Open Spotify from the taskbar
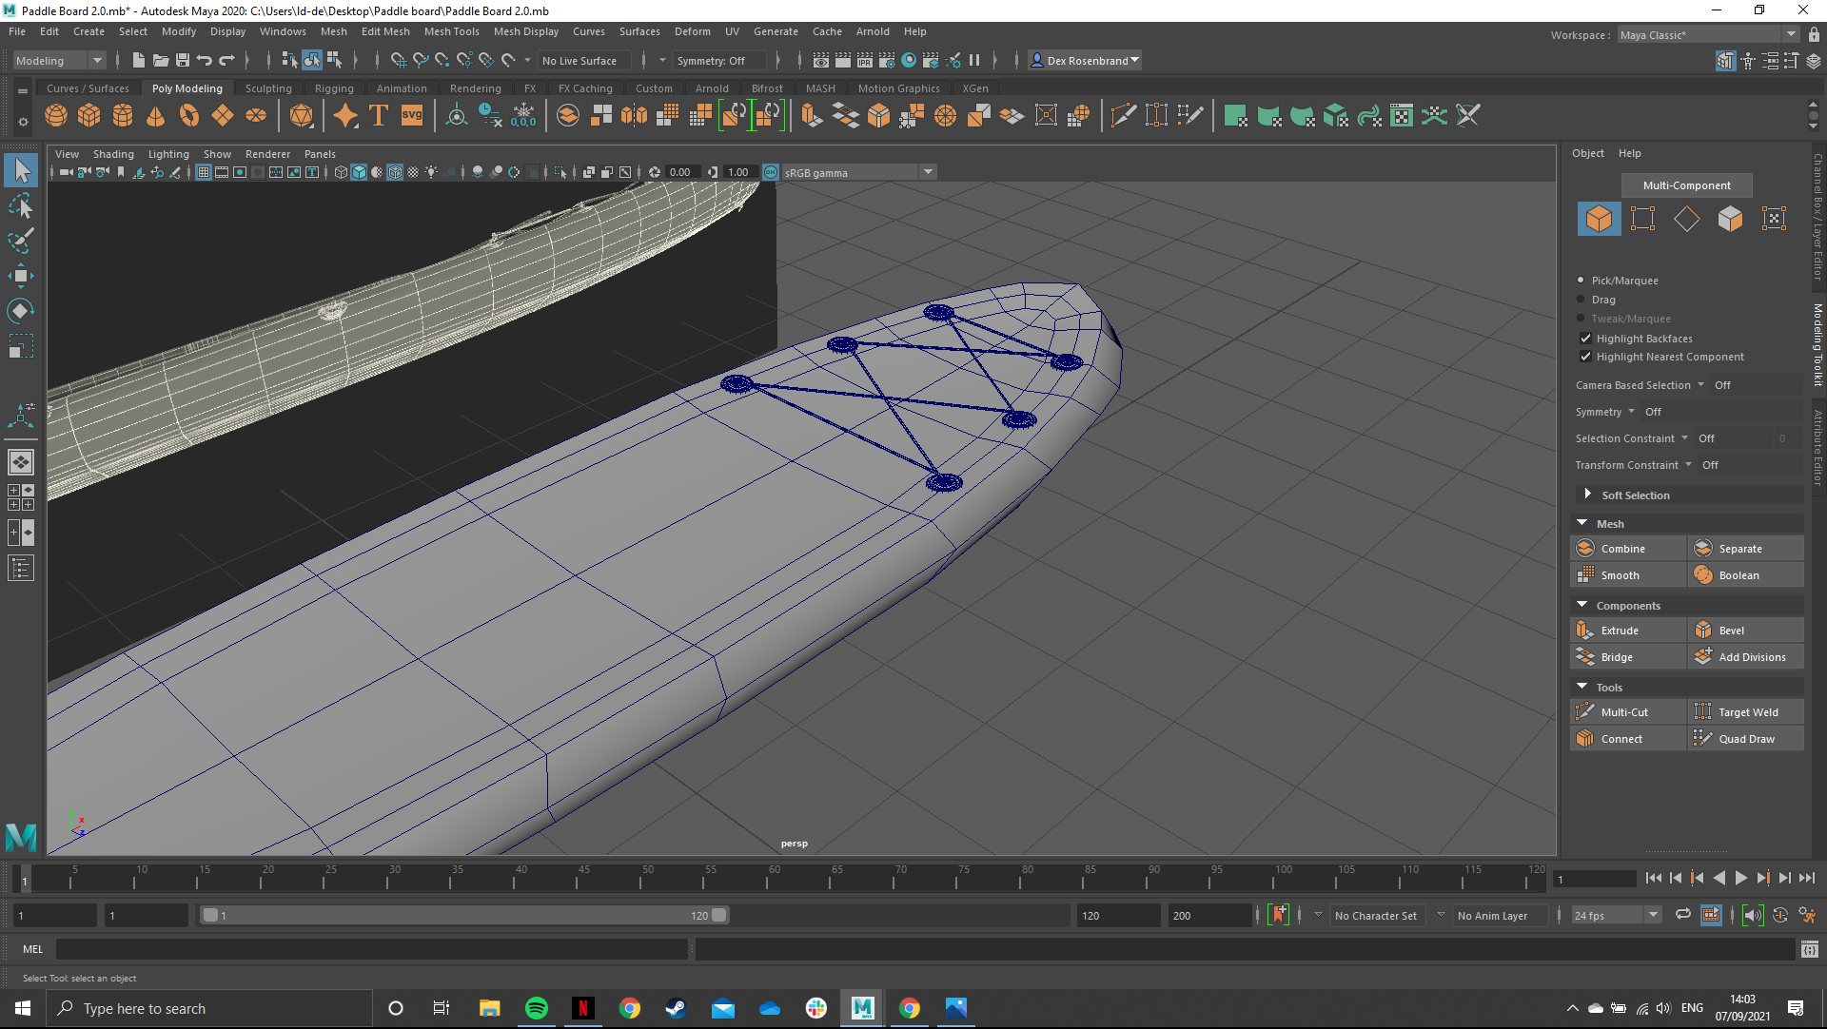This screenshot has width=1827, height=1029. pyautogui.click(x=536, y=1008)
